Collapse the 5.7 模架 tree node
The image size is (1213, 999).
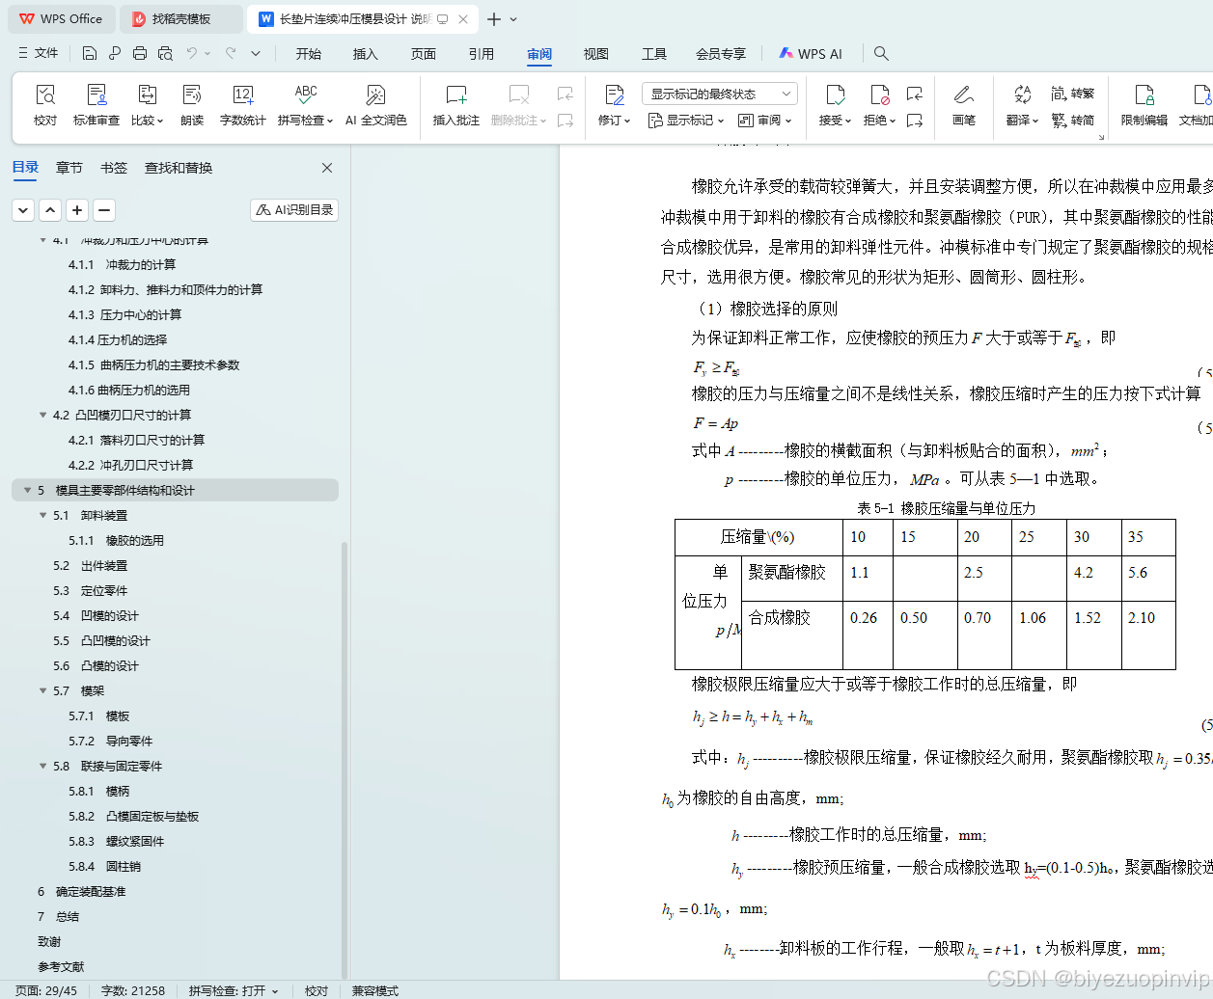(x=42, y=690)
